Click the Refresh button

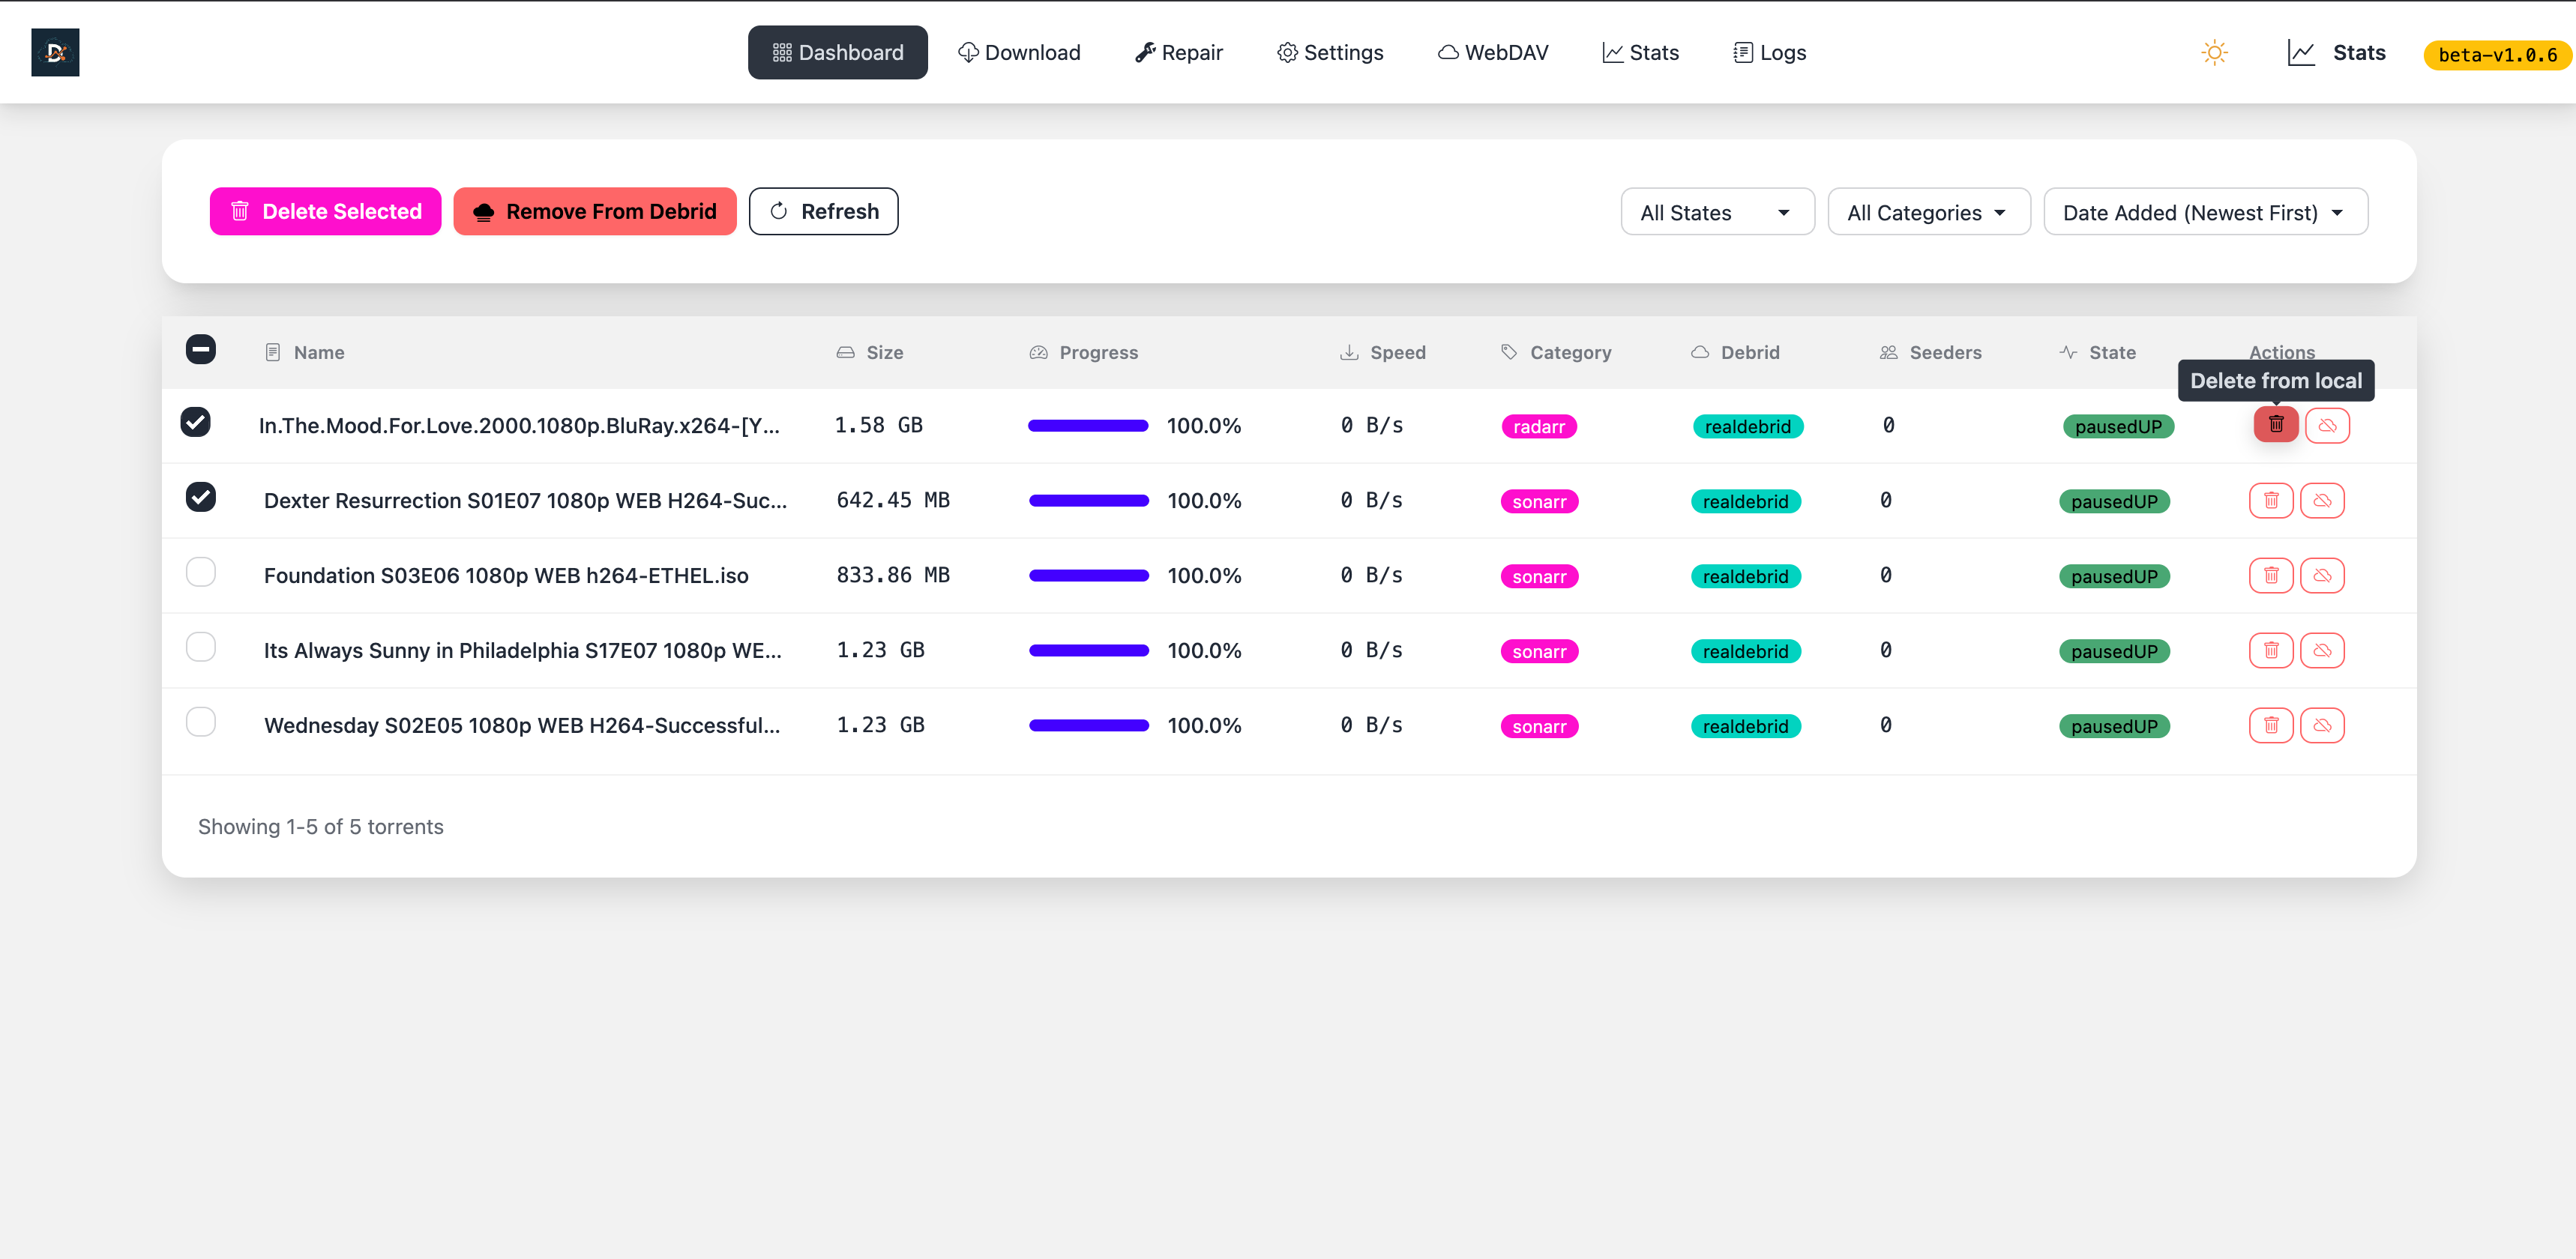(823, 212)
